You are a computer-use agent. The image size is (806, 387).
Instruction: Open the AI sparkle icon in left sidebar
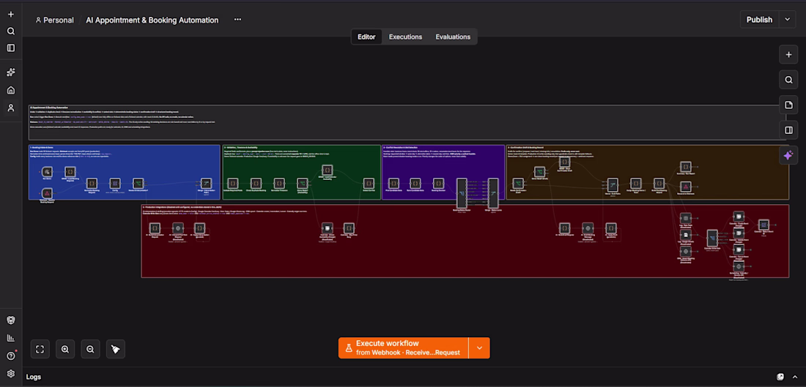(x=11, y=72)
